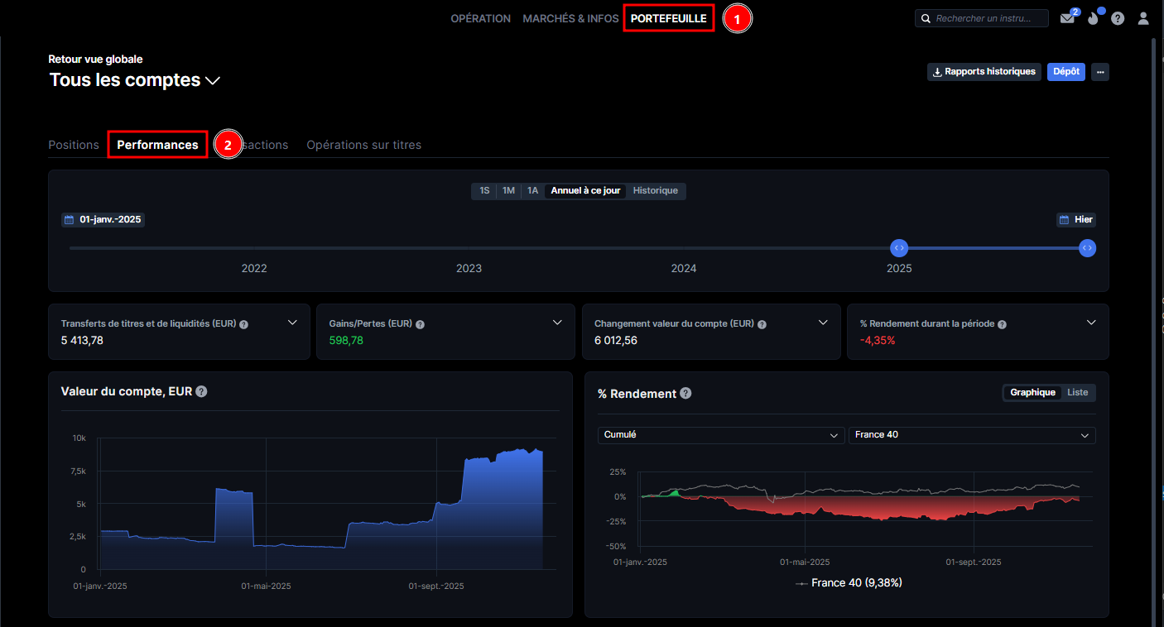Click info icon next to Gains/Pertes
Image resolution: width=1164 pixels, height=627 pixels.
[x=420, y=324]
